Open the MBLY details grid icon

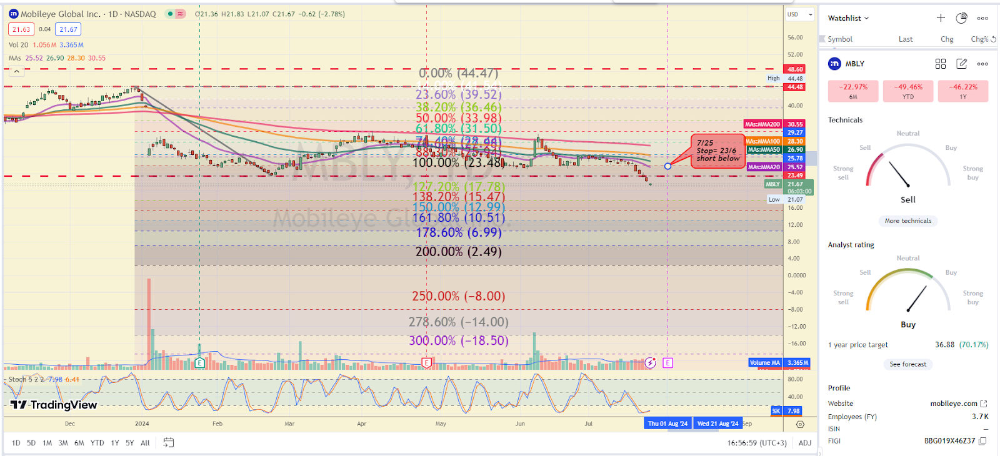coord(941,64)
